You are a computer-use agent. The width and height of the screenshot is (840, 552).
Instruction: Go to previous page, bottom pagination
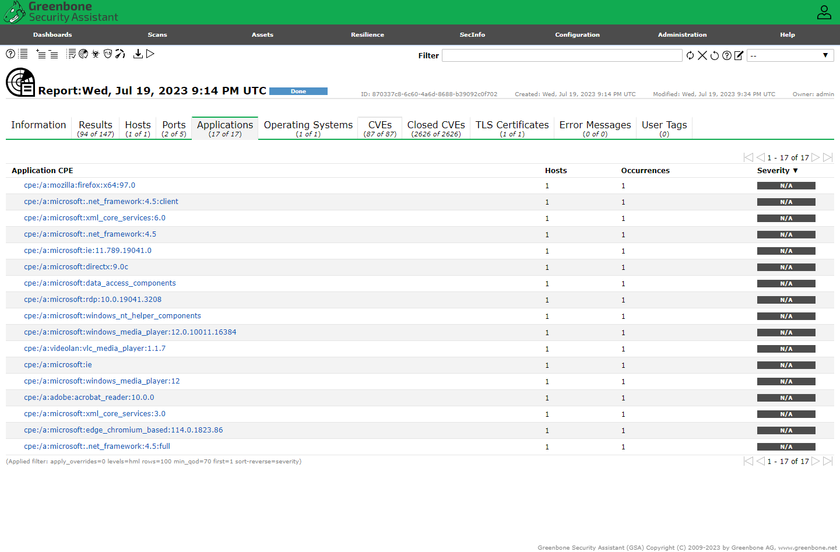coord(761,461)
